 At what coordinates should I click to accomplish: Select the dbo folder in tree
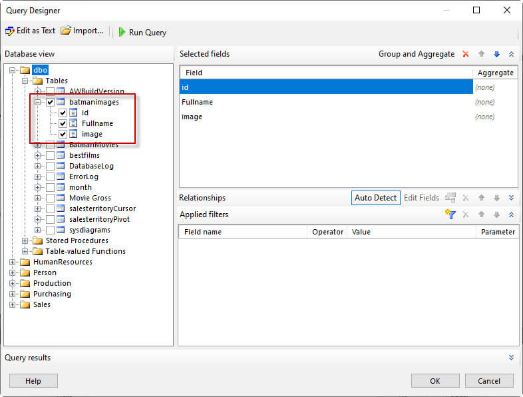40,70
